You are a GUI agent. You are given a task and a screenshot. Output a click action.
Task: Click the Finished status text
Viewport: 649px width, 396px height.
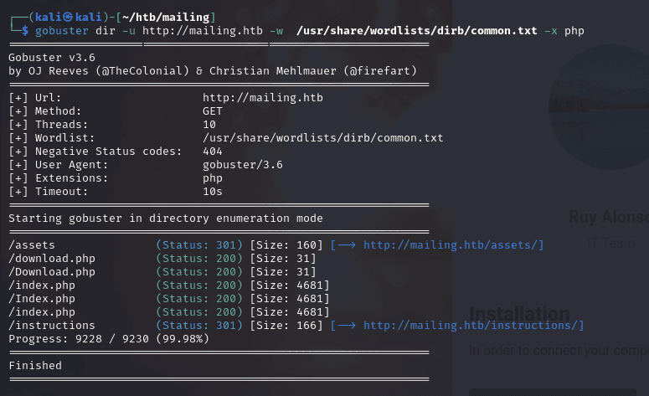(x=35, y=365)
